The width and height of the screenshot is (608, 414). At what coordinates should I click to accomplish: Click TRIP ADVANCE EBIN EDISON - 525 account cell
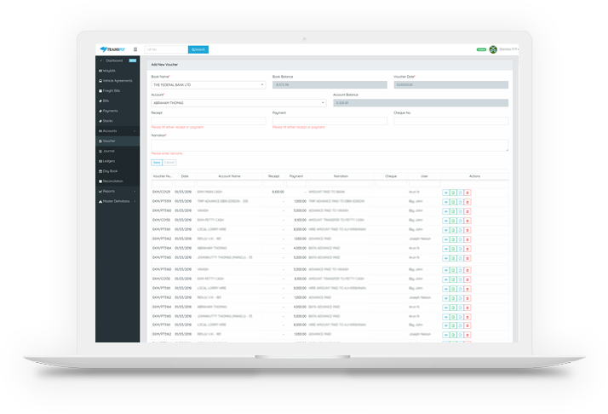coord(222,201)
